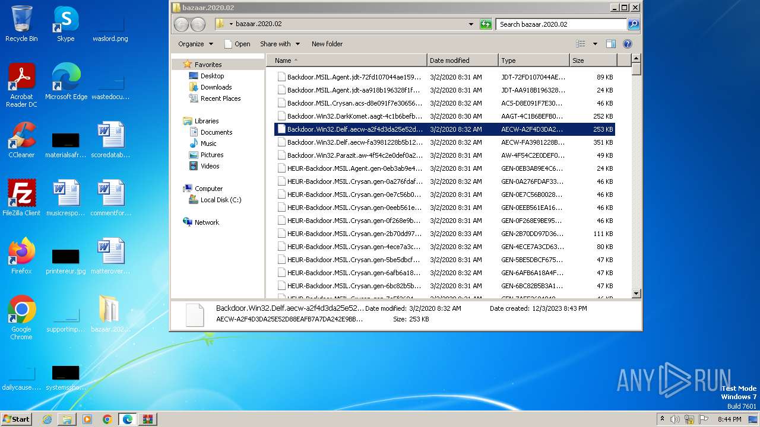Viewport: 760px width, 427px height.
Task: Click the Start button
Action: [16, 419]
